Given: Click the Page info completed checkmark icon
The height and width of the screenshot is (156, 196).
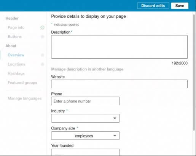Looking at the screenshot, I should (x=42, y=27).
